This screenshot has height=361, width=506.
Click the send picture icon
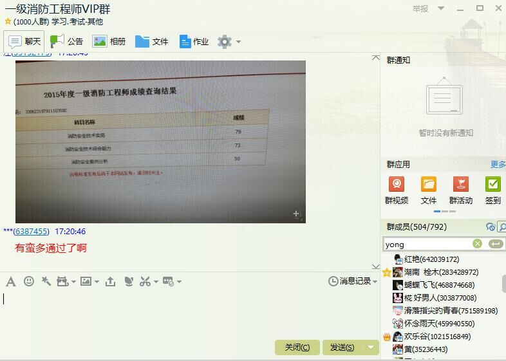point(86,281)
